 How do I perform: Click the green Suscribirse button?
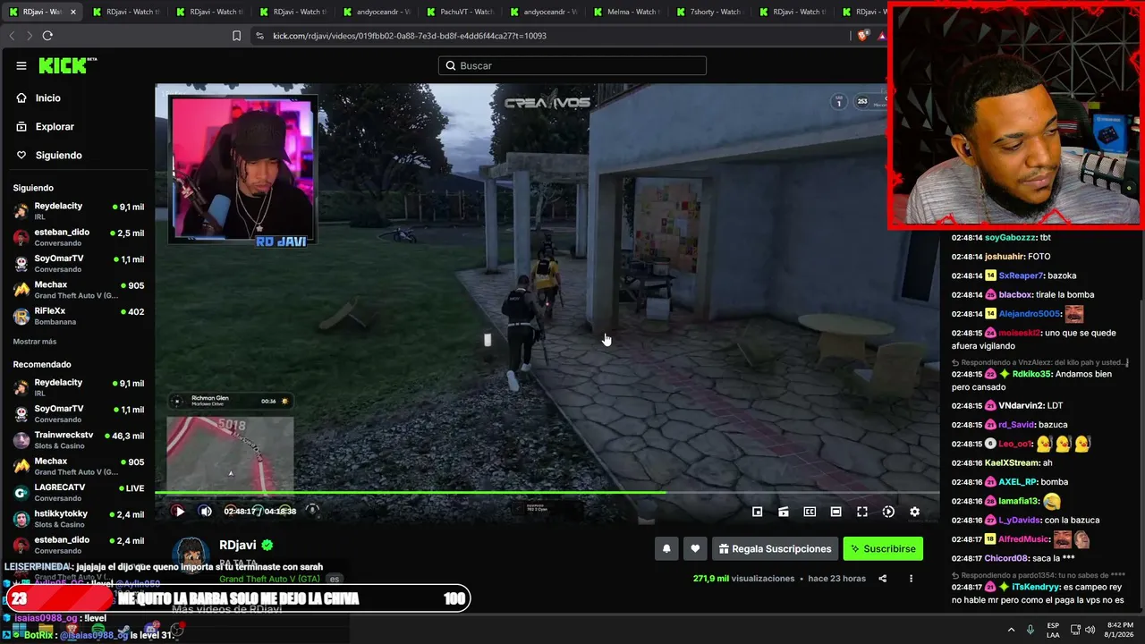pos(883,548)
